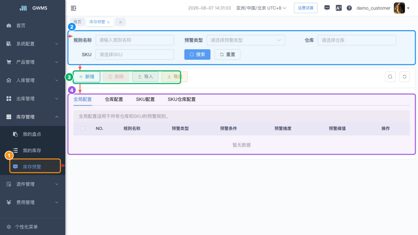Open the demo_customer account dropdown arrow
418x235 pixels.
(x=408, y=8)
